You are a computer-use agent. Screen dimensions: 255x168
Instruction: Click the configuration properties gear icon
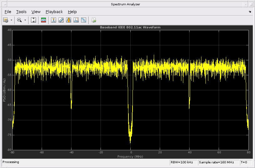(5, 20)
